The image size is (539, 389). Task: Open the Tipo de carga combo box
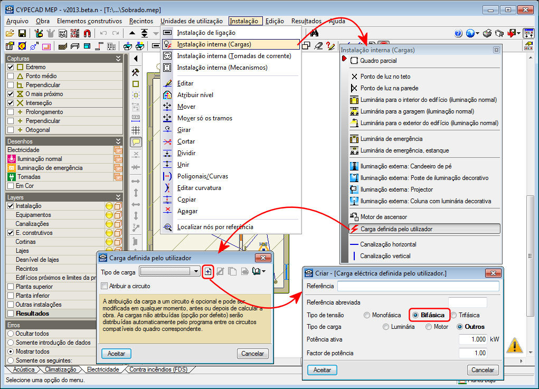pos(170,271)
